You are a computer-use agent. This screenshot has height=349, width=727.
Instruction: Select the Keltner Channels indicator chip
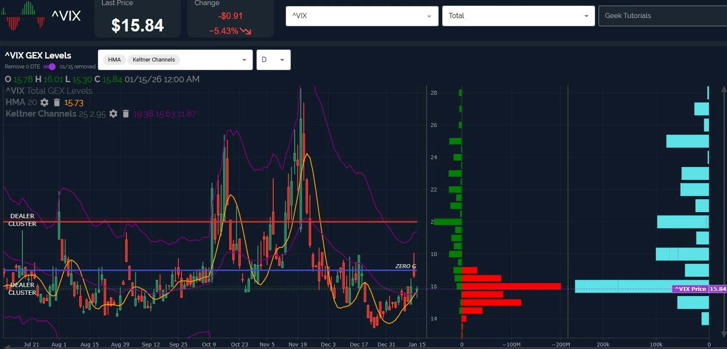pyautogui.click(x=154, y=60)
